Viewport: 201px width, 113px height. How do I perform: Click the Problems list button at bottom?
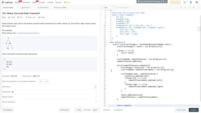pyautogui.click(x=8, y=110)
